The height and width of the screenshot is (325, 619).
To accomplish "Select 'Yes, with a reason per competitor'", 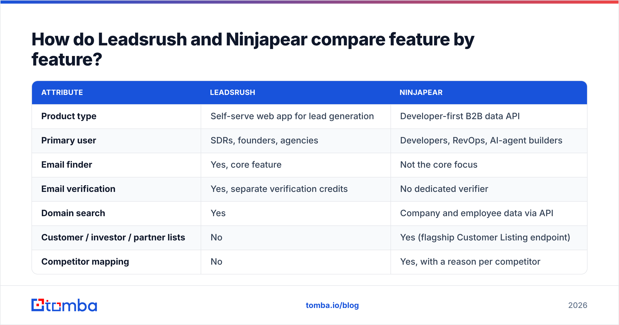I will click(470, 262).
